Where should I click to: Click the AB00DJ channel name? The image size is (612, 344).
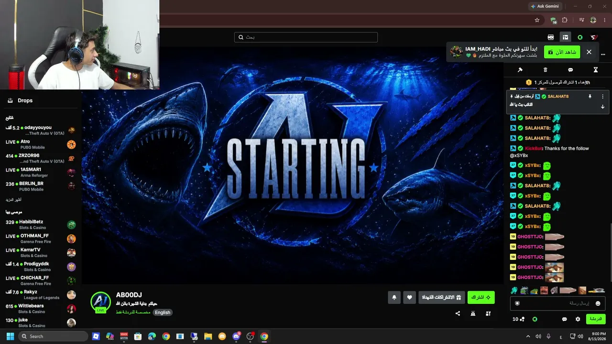click(x=129, y=295)
